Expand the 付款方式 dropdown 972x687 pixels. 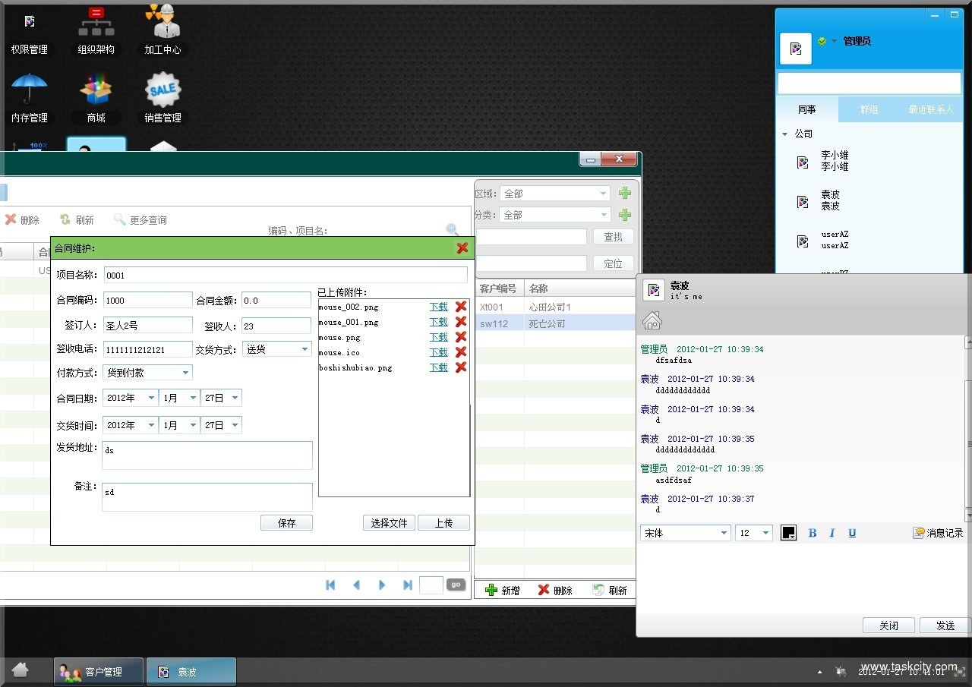pos(185,373)
